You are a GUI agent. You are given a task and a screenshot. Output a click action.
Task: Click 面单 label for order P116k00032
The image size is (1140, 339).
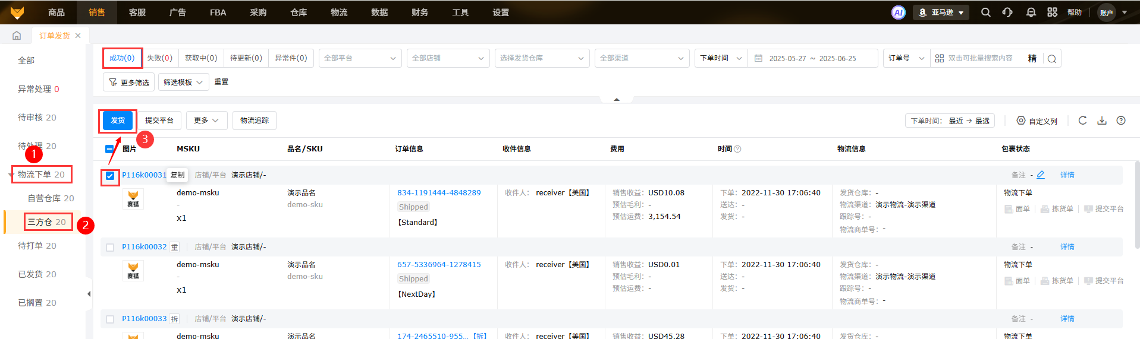coord(1017,281)
